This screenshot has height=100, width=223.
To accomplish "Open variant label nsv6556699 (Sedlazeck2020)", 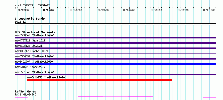I will (x=35, y=56).
